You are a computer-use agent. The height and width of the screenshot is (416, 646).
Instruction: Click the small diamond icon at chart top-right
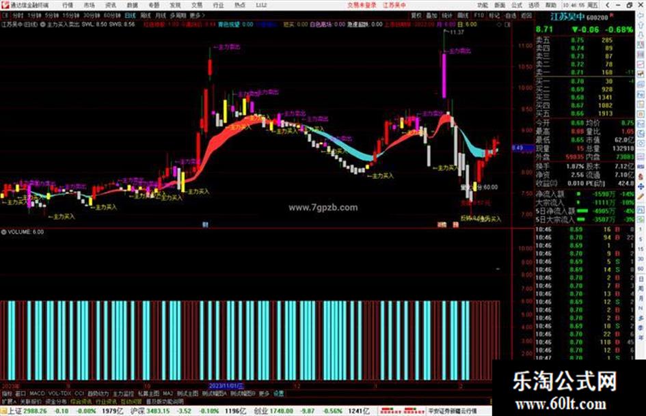499,25
